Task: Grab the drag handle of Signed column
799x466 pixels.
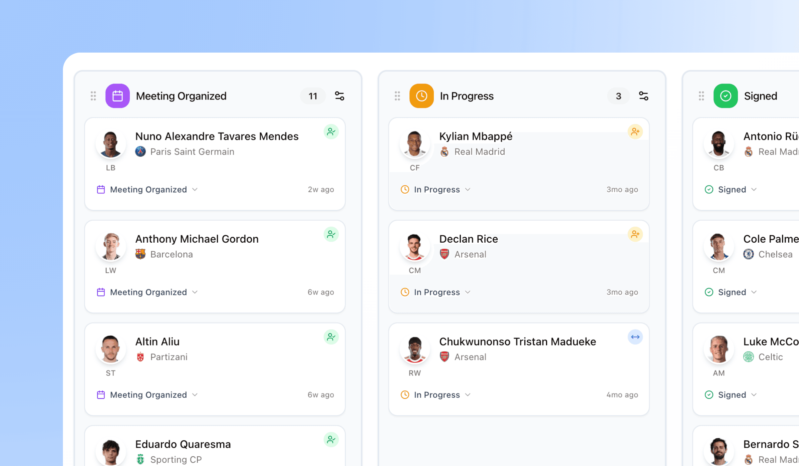Action: pos(701,96)
